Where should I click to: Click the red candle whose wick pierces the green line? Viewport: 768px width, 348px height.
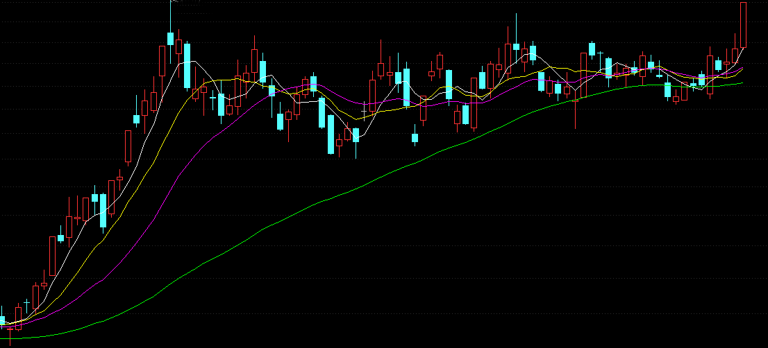576,101
